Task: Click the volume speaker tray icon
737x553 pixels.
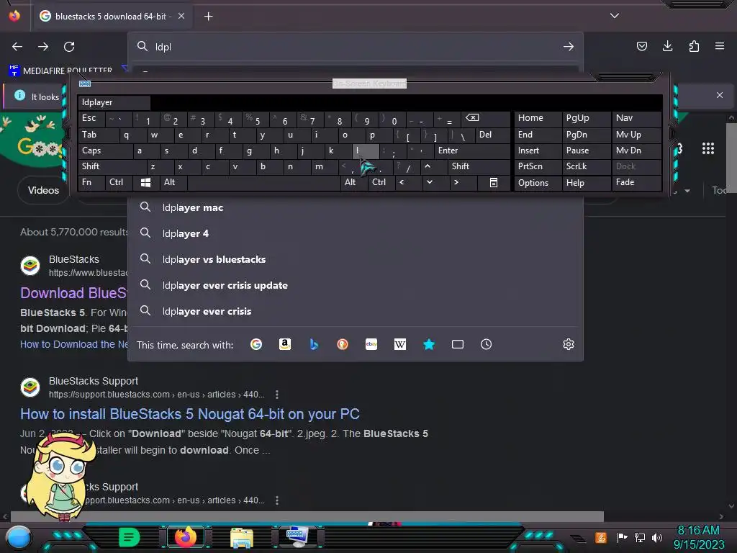Action: pos(657,537)
